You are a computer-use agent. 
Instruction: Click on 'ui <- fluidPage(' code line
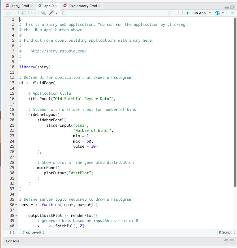37,83
